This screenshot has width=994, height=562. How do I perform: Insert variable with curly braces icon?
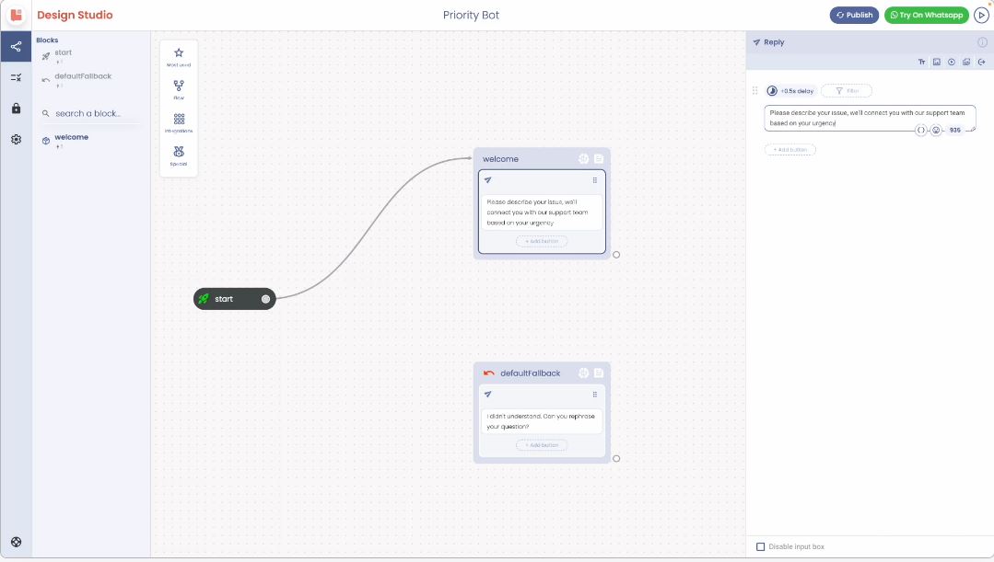click(x=921, y=130)
